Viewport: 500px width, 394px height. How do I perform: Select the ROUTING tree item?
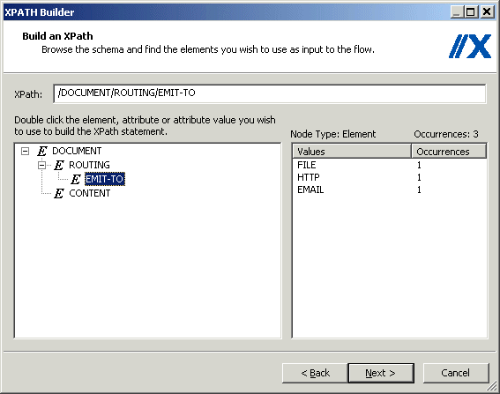89,165
